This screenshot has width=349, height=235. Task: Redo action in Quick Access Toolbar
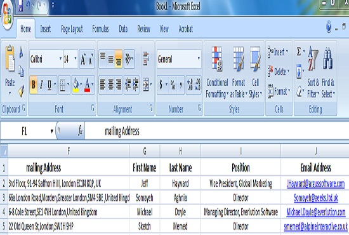[39, 5]
